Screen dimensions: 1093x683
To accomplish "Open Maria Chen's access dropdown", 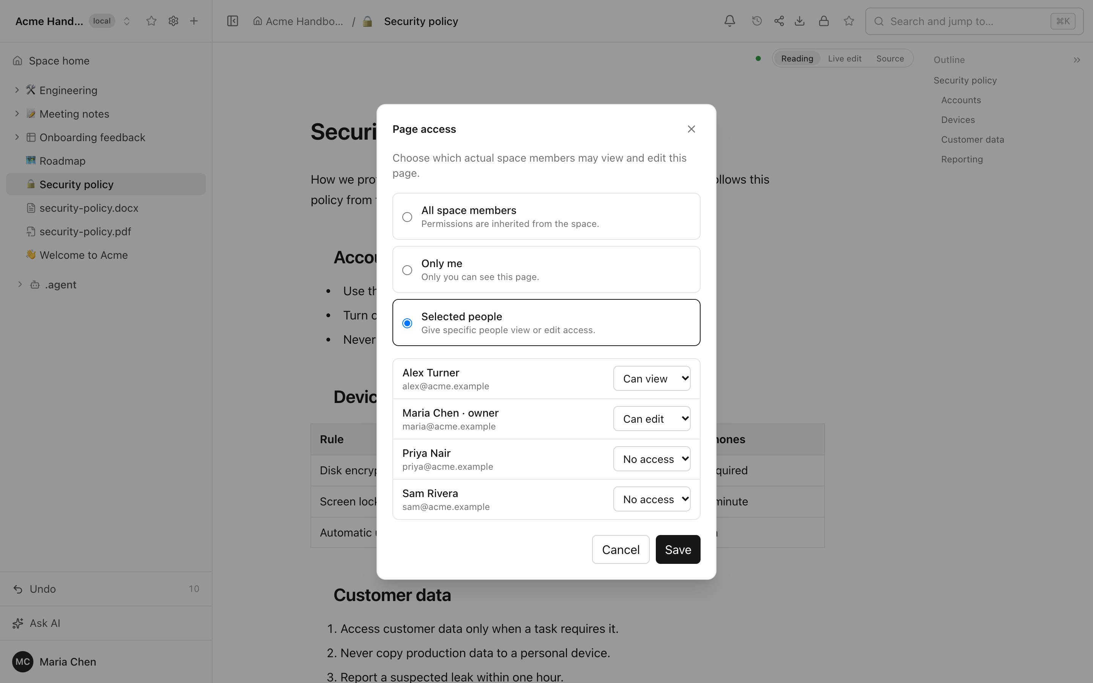I will 652,419.
